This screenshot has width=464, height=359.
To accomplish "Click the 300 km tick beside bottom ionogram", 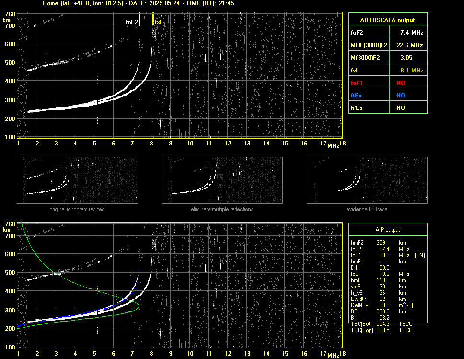I will pos(10,310).
